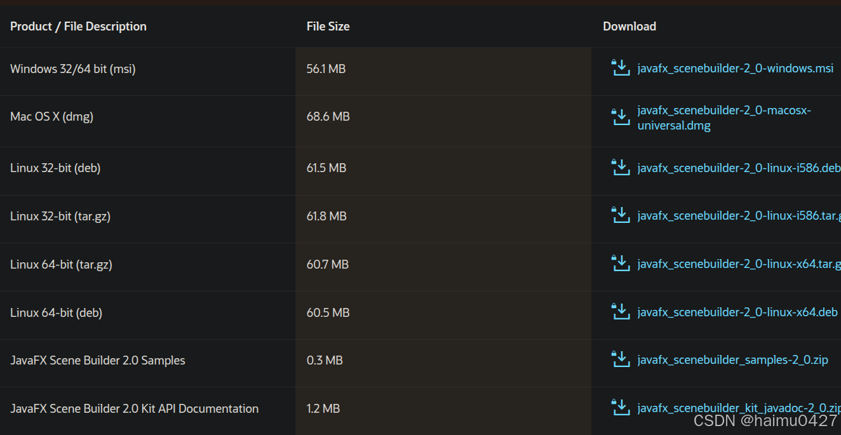841x435 pixels.
Task: Click download icon for linux-x64.deb
Action: pyautogui.click(x=620, y=311)
